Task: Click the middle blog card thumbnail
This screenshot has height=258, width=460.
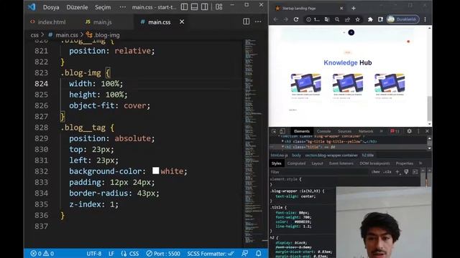Action: pos(348,83)
